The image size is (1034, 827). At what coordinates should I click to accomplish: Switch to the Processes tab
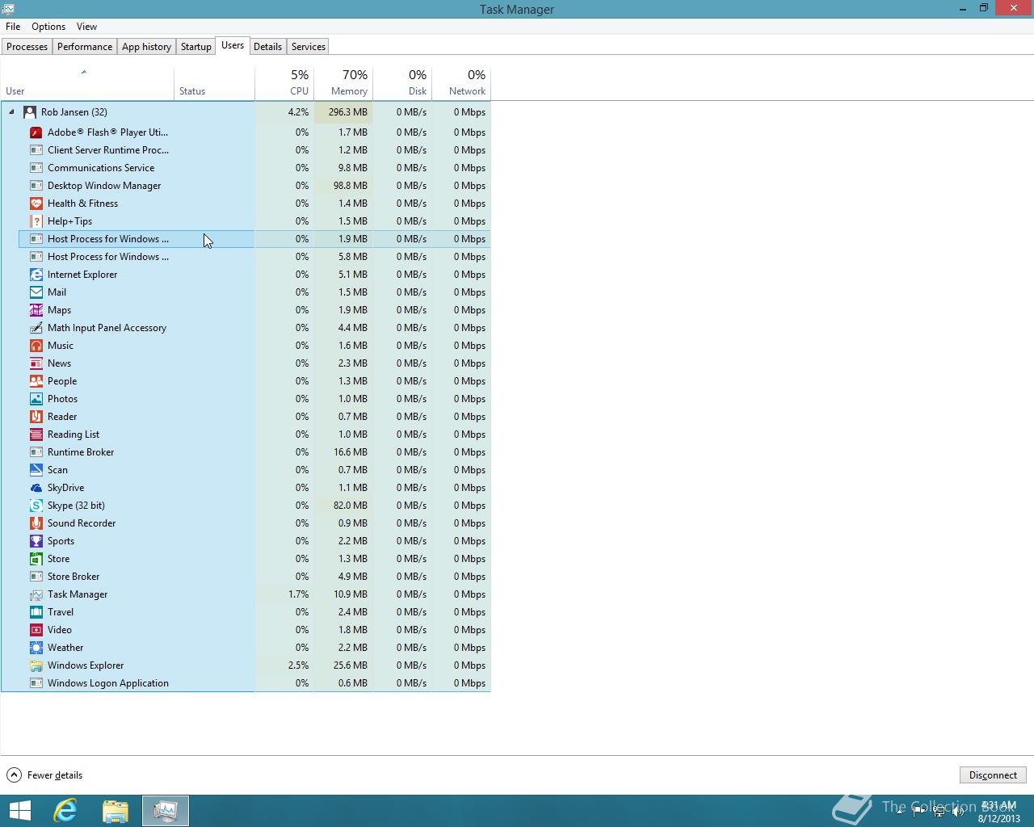27,47
